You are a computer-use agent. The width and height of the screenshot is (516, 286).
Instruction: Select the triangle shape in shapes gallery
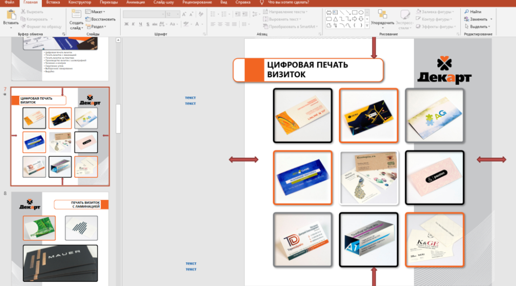tap(335, 19)
